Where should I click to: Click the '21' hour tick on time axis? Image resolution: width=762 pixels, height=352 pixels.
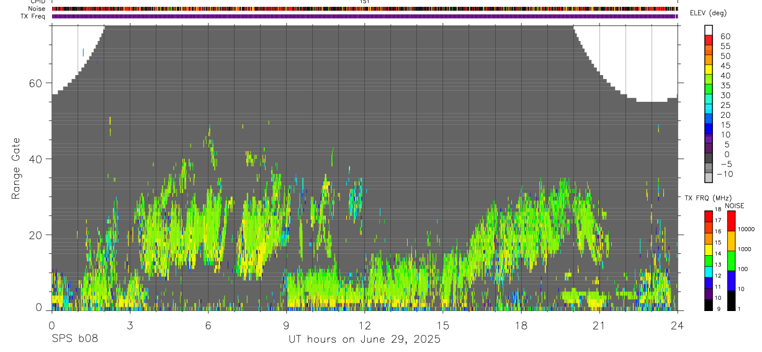pos(599,325)
